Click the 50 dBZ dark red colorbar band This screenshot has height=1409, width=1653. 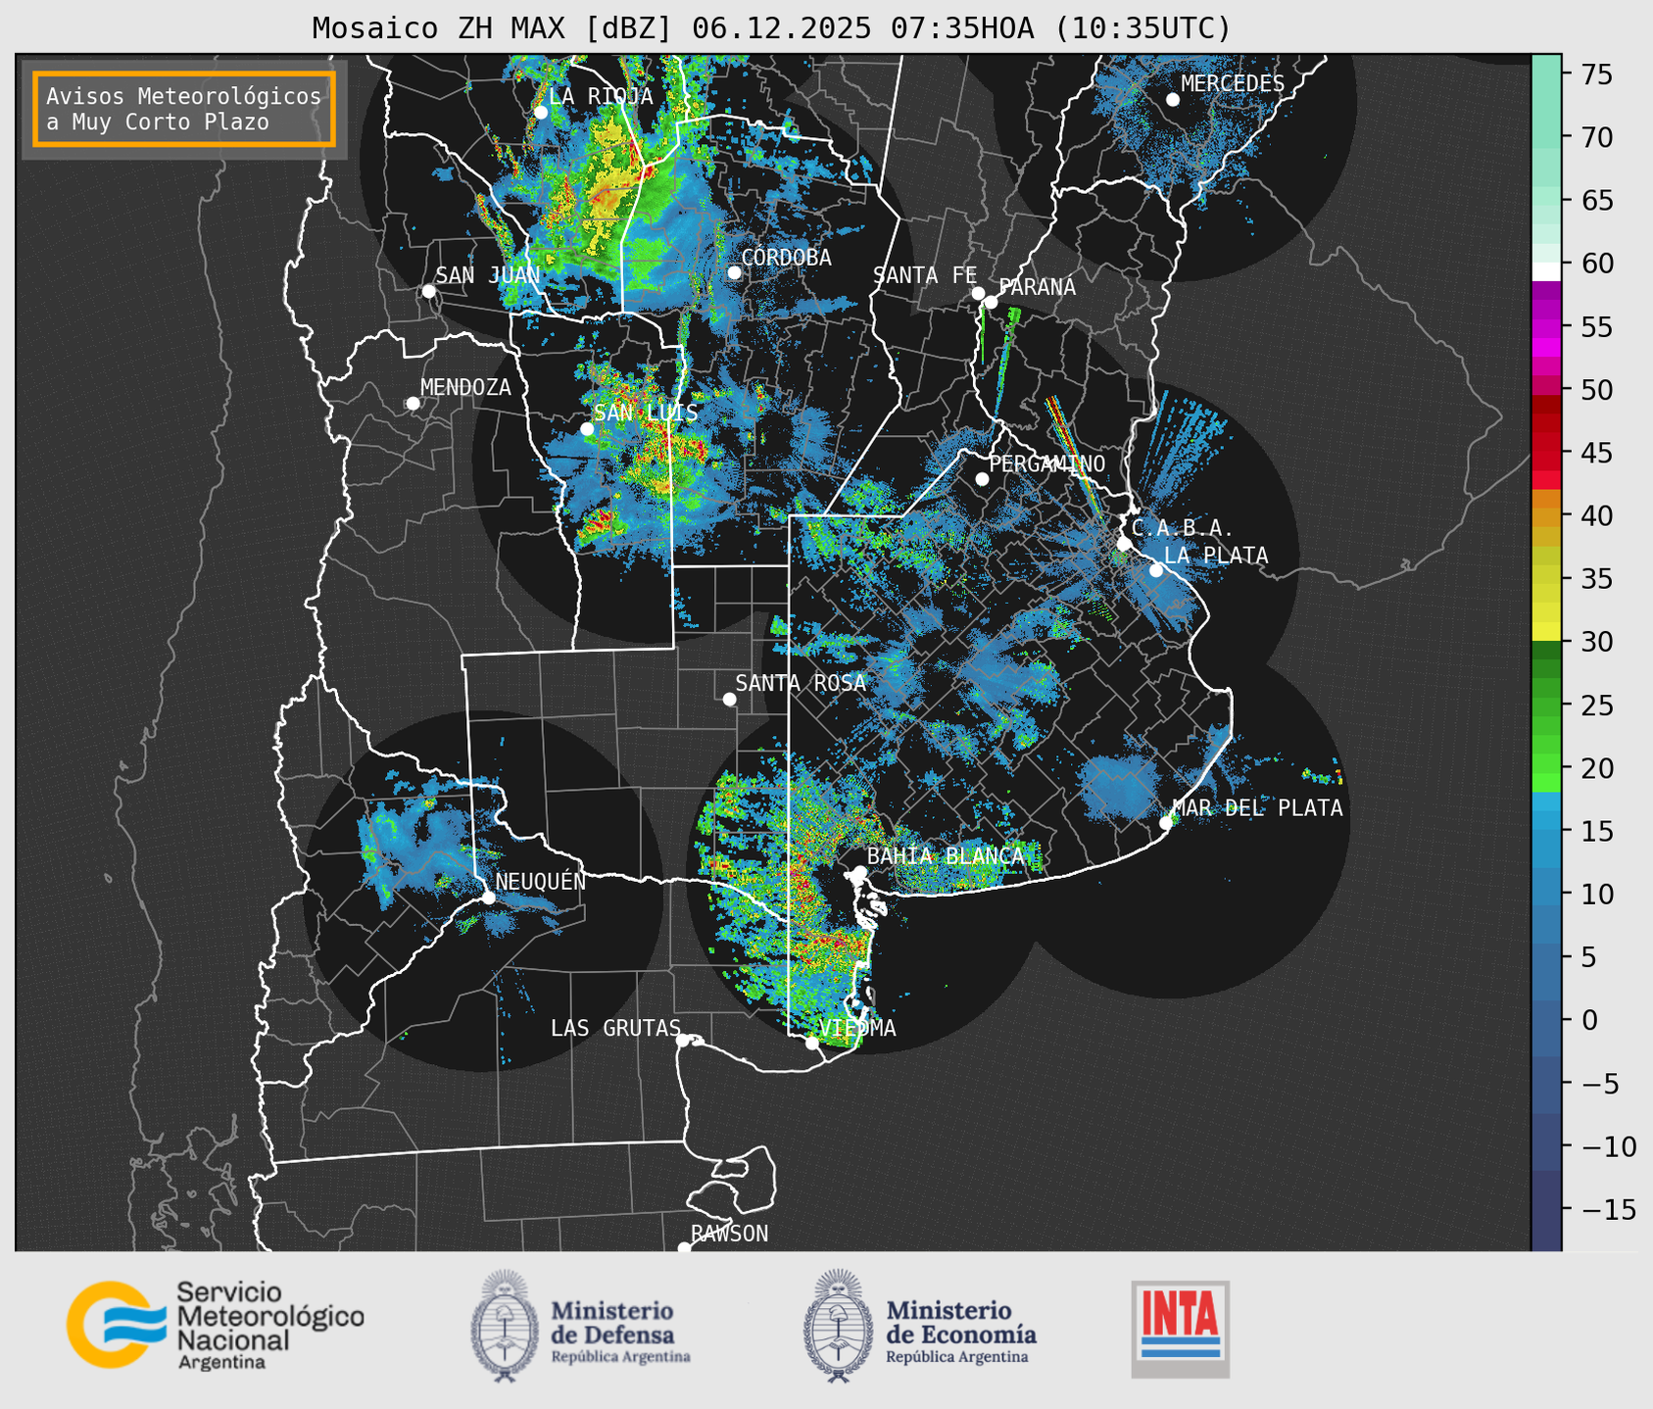click(1546, 404)
